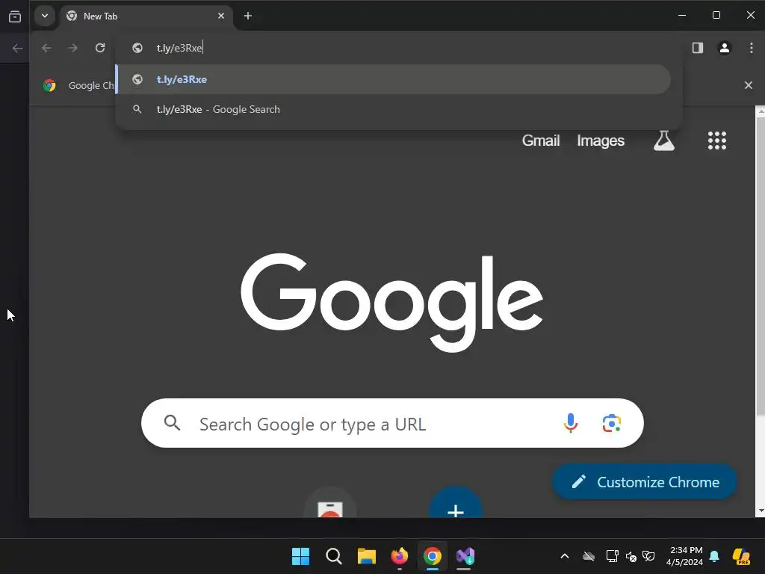The height and width of the screenshot is (574, 765).
Task: Search by image with Google Lens icon
Action: click(x=611, y=423)
